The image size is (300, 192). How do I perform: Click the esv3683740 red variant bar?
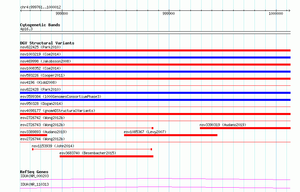[x=107, y=156]
